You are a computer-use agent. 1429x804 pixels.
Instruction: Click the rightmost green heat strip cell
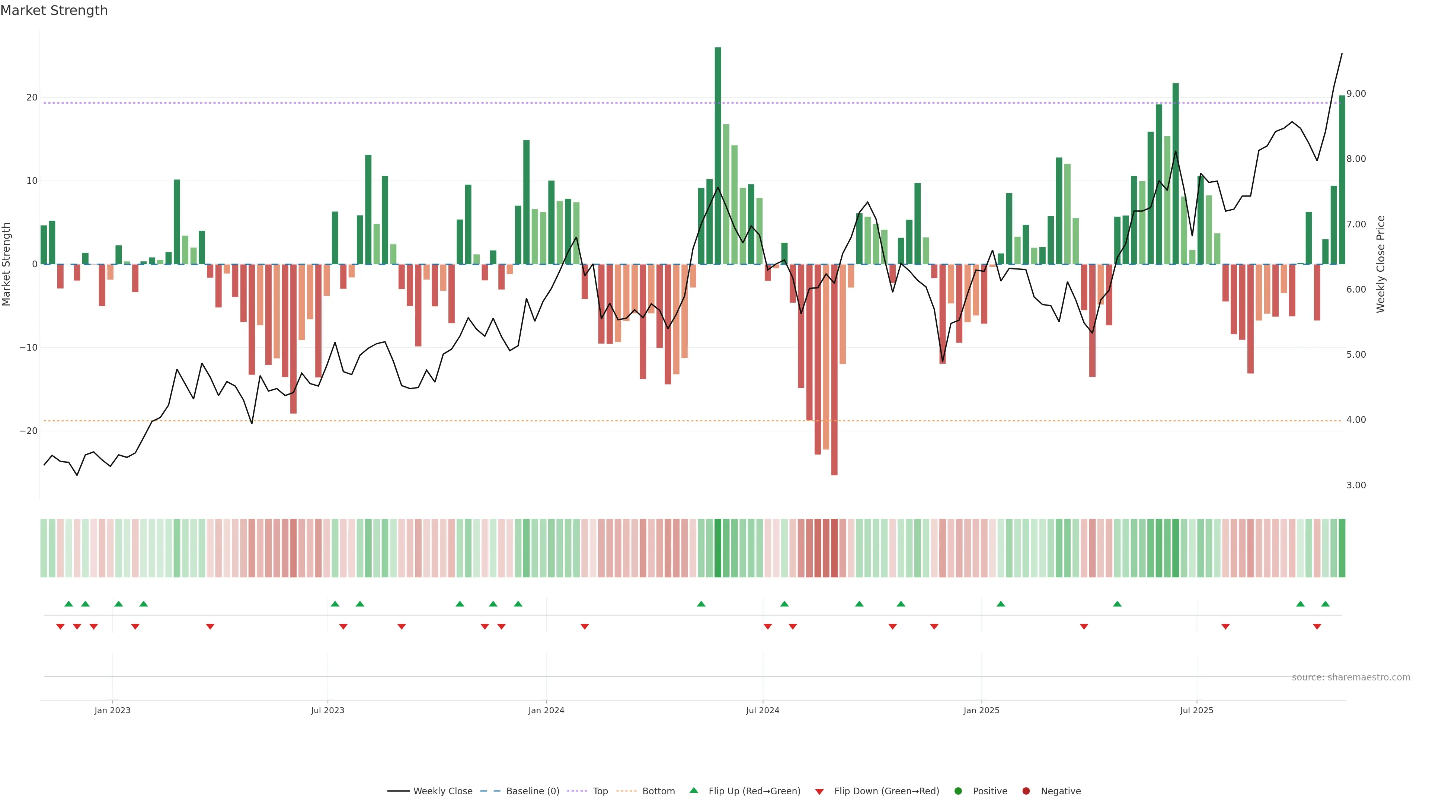[1342, 548]
